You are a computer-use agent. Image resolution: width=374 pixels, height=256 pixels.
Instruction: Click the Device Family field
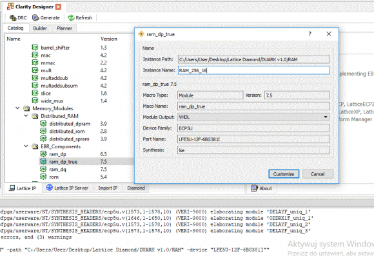(253, 128)
